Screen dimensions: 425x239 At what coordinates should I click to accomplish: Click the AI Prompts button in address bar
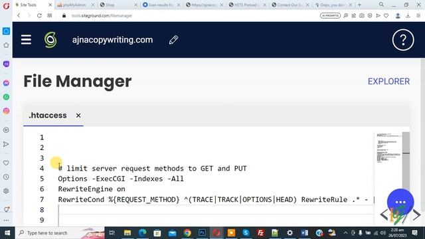(330, 16)
